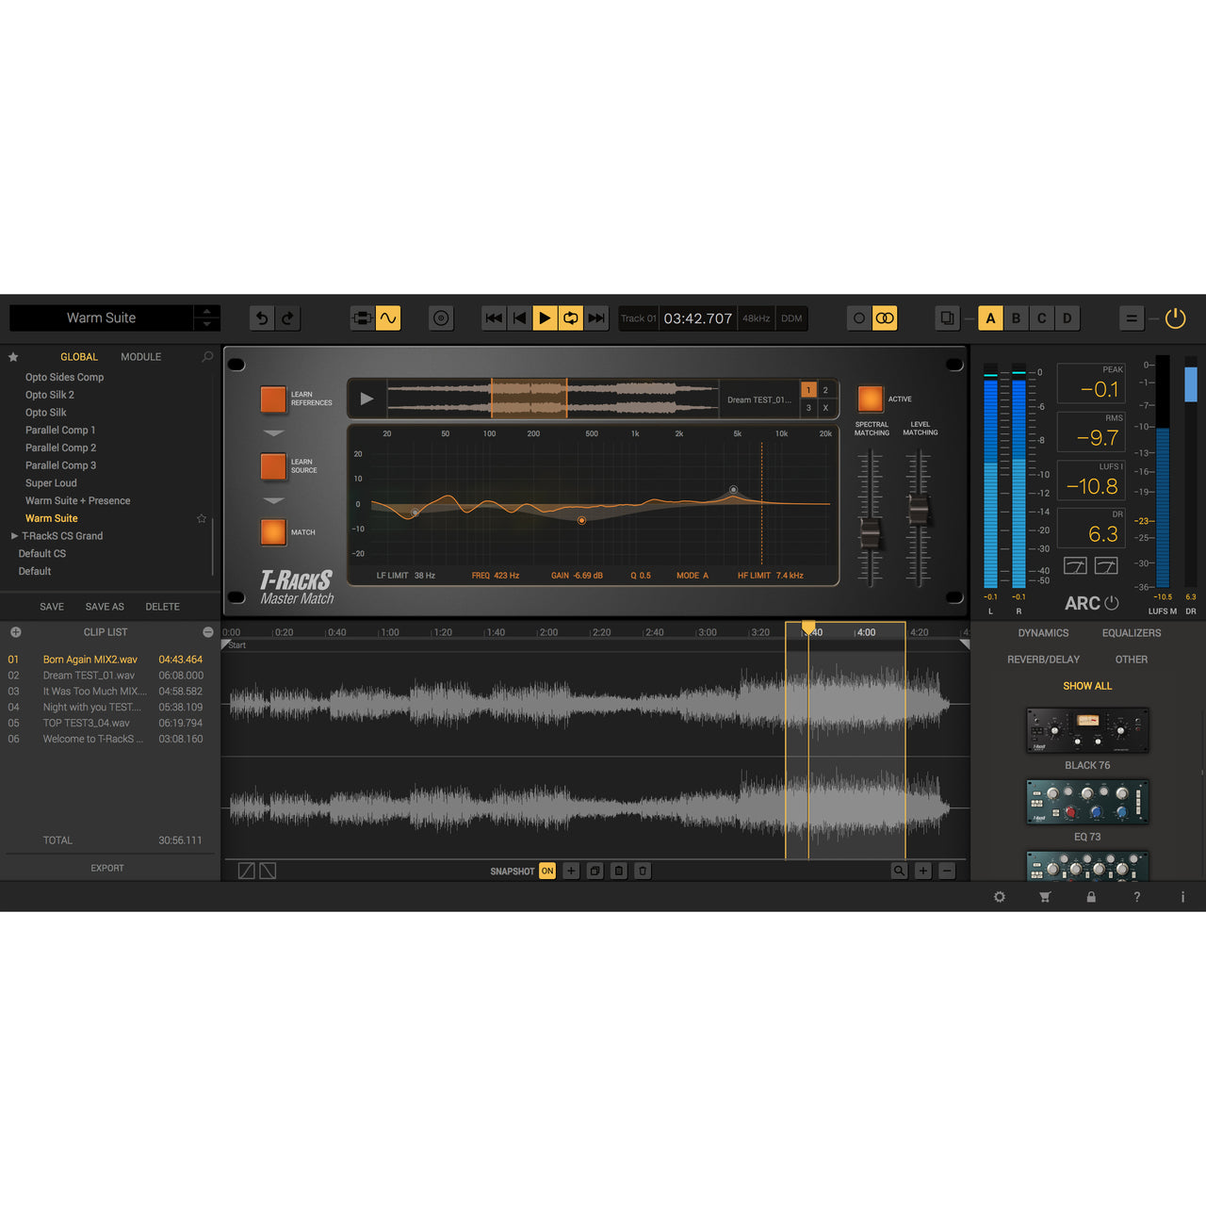
Task: Click the Match button in Master Match
Action: point(273,531)
